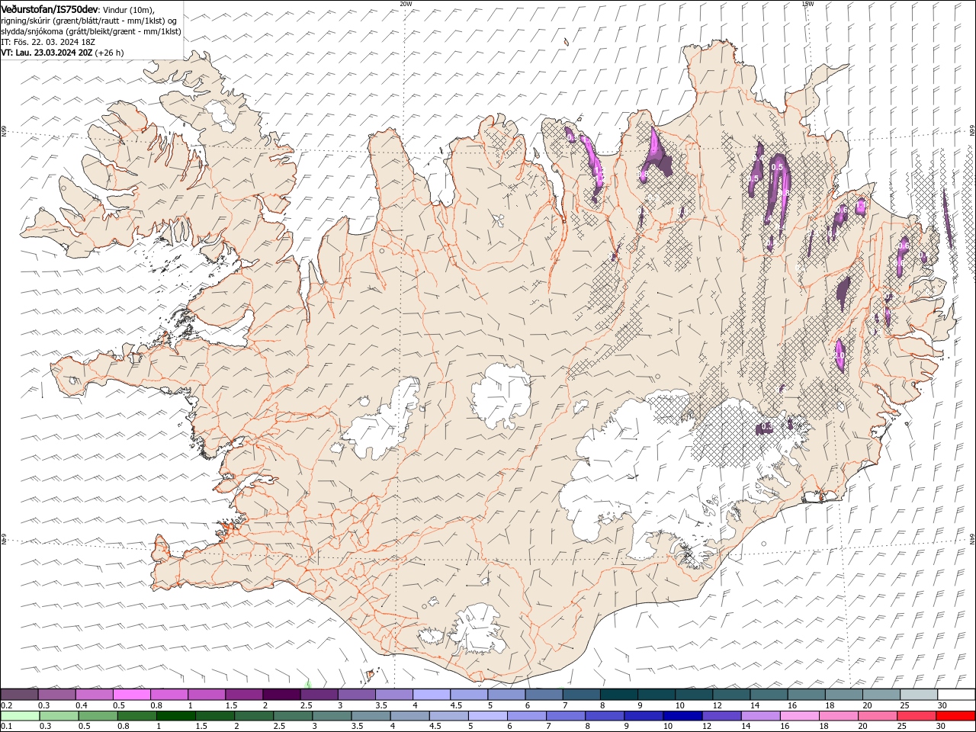Select rain legend swatch between 3 and 3.5
This screenshot has height=732, width=976.
click(x=332, y=716)
